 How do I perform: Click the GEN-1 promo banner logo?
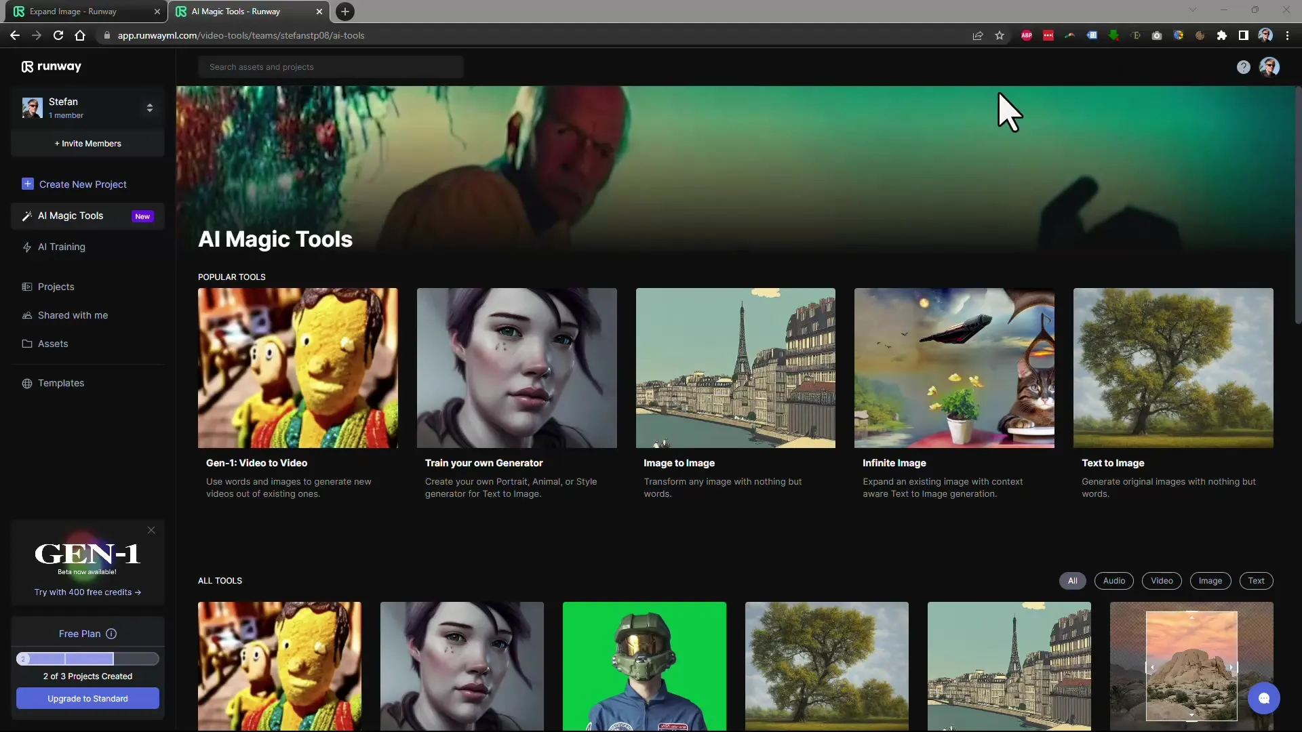(x=87, y=554)
